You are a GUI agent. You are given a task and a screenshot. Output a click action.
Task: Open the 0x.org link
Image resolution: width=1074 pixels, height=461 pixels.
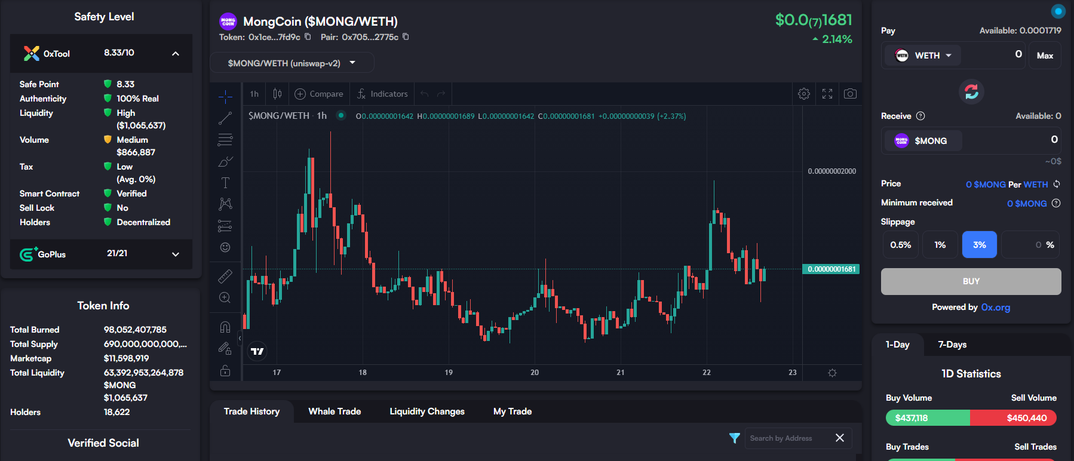996,308
